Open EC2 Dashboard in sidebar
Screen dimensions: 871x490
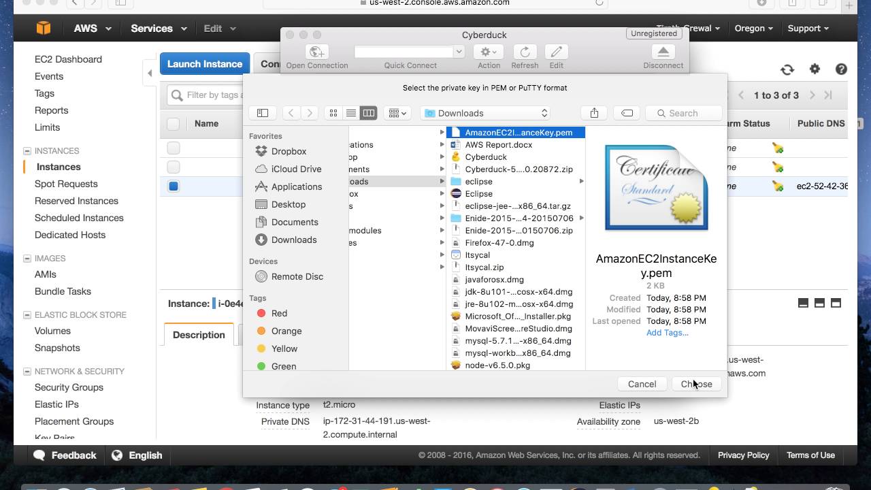(x=68, y=59)
